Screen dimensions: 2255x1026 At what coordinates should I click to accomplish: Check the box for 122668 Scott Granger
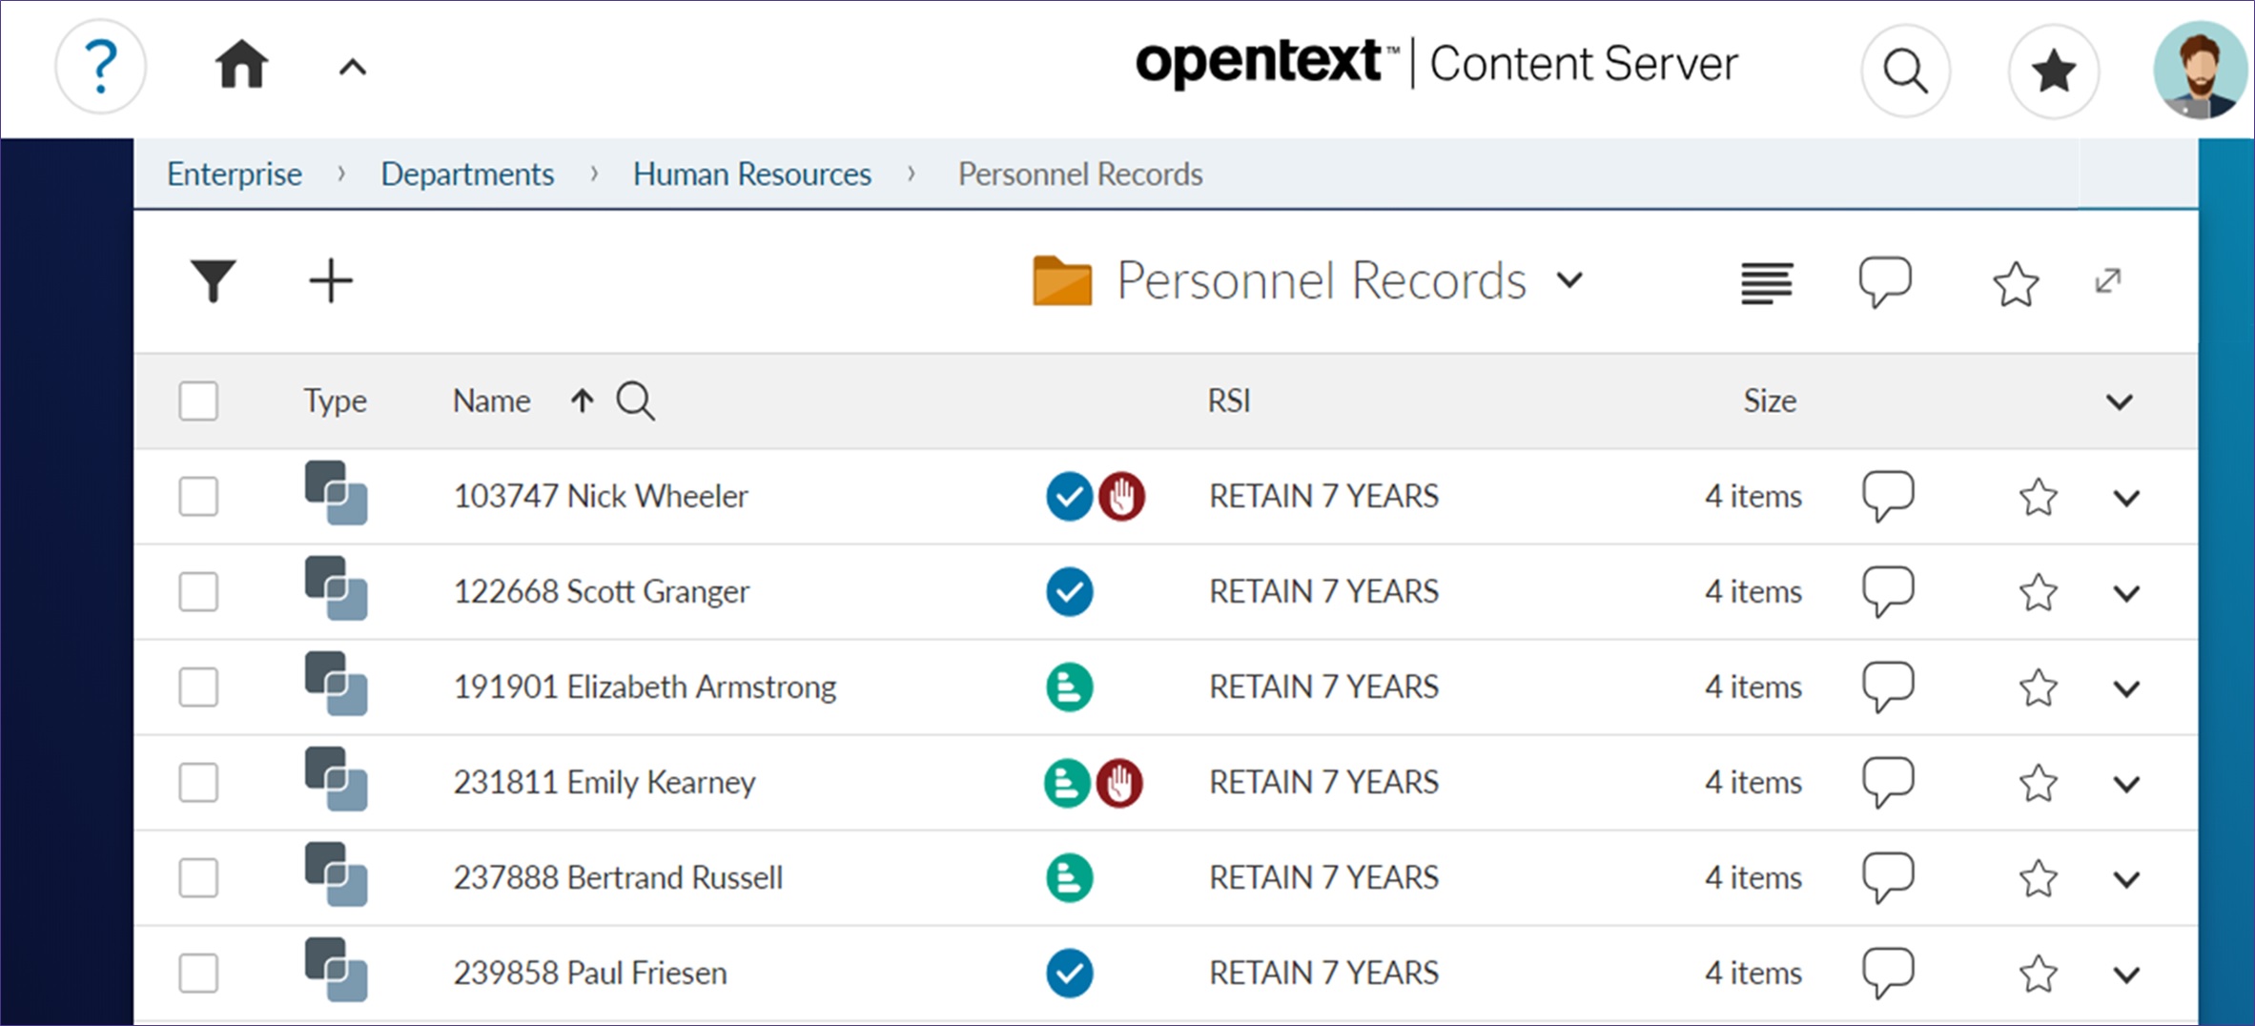tap(198, 591)
